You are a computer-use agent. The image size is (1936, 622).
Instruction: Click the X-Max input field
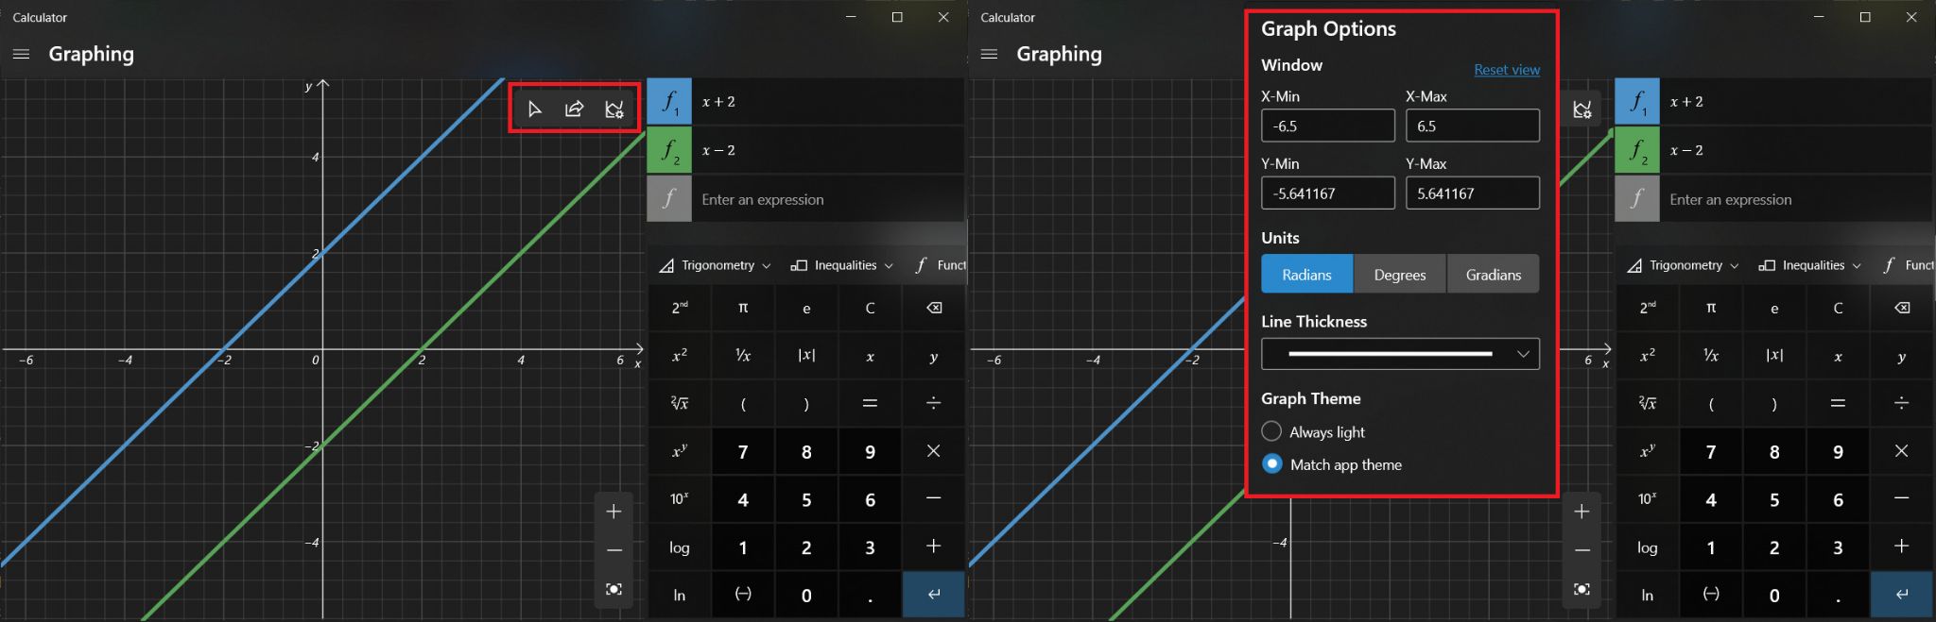[x=1472, y=126]
